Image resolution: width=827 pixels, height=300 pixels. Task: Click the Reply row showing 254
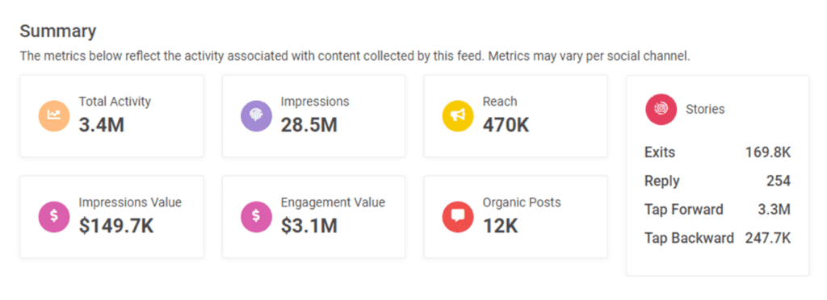(x=717, y=181)
